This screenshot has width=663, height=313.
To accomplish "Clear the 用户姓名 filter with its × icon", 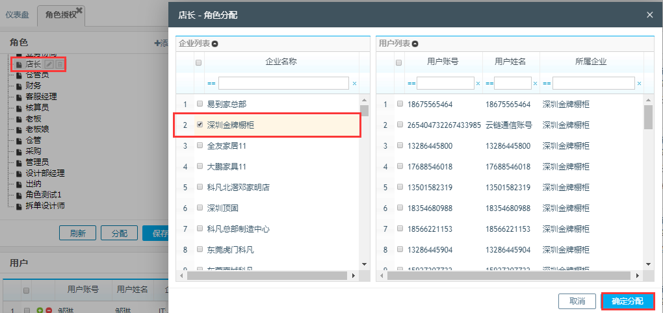I will click(x=536, y=84).
